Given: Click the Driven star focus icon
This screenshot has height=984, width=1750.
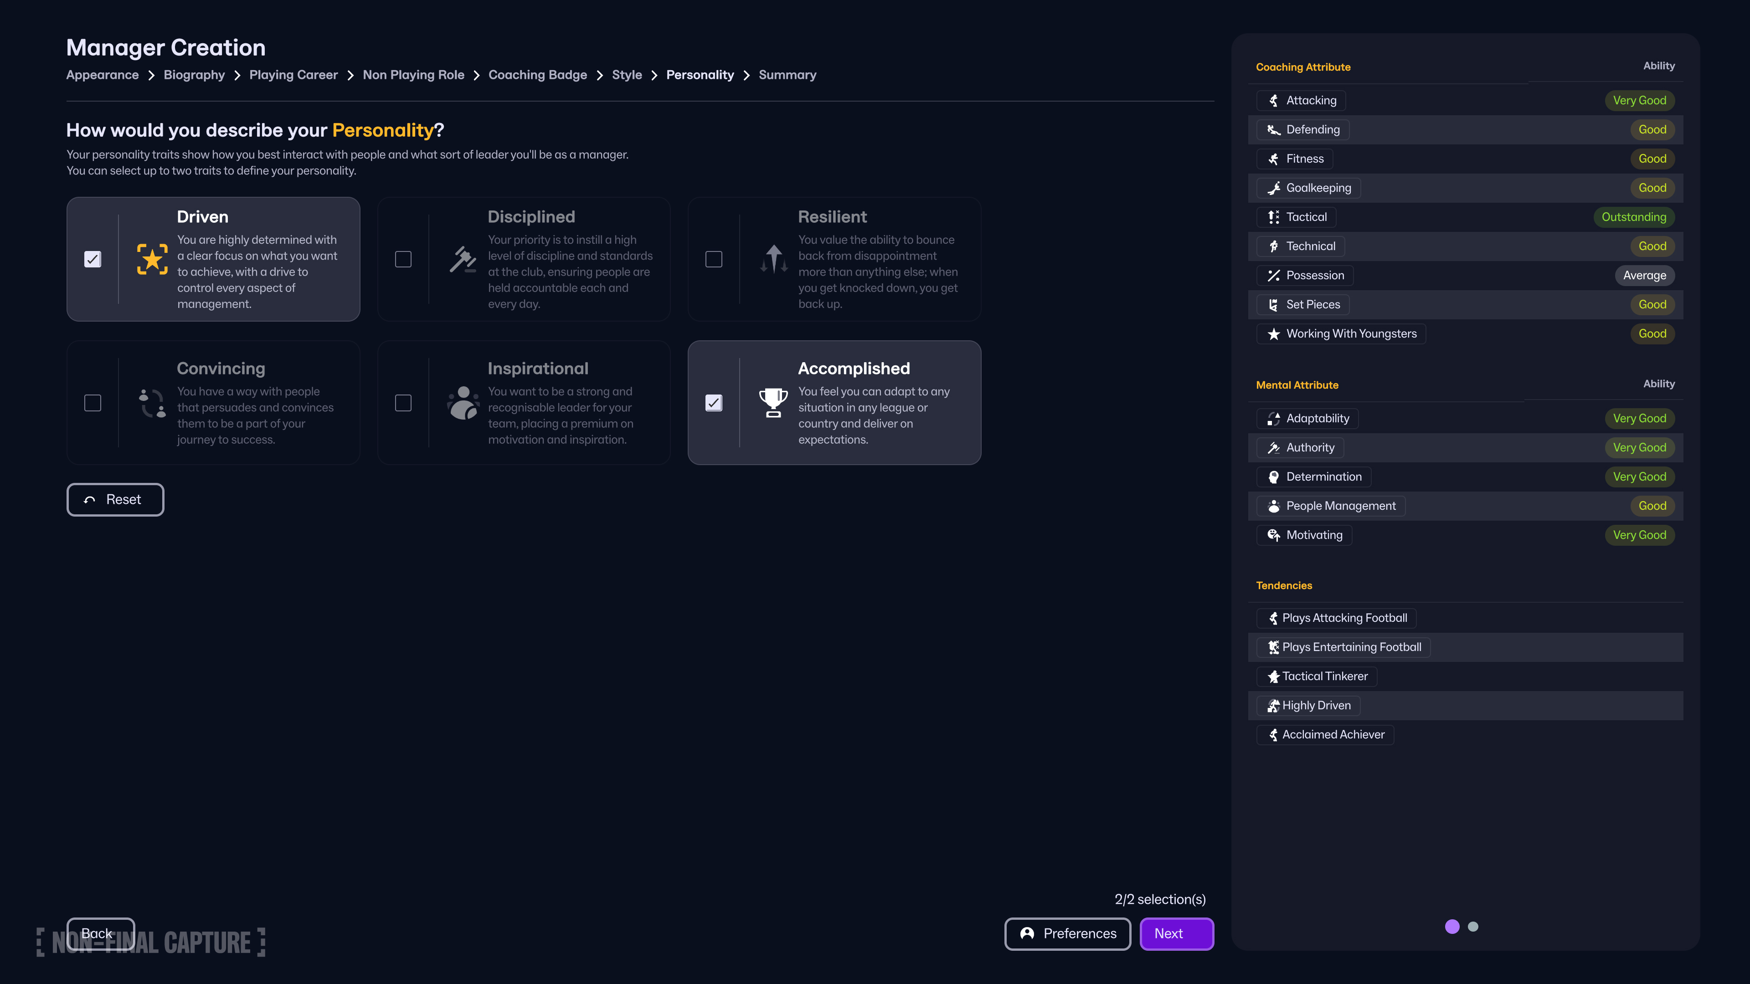Looking at the screenshot, I should [152, 259].
